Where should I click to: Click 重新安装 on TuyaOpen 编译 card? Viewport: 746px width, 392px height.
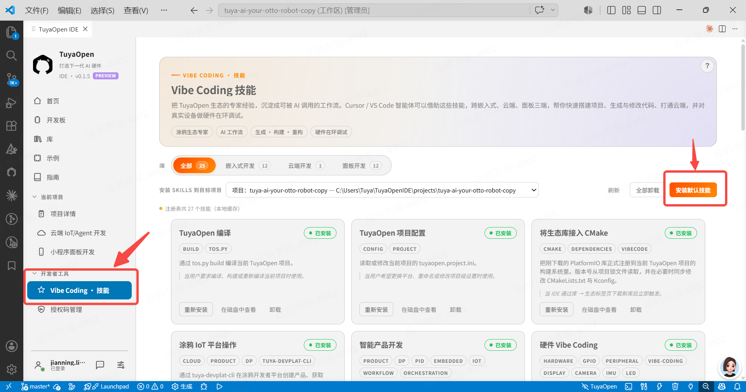coord(196,310)
